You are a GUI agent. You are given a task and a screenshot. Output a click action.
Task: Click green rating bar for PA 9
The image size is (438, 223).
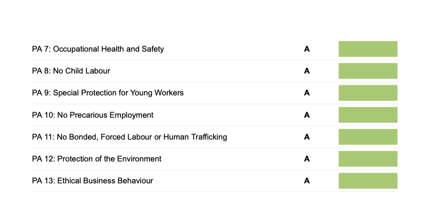click(x=368, y=93)
